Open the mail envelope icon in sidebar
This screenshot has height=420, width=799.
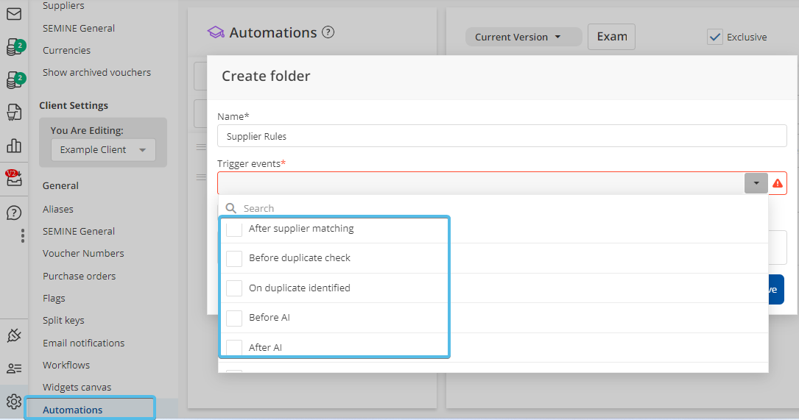[13, 14]
